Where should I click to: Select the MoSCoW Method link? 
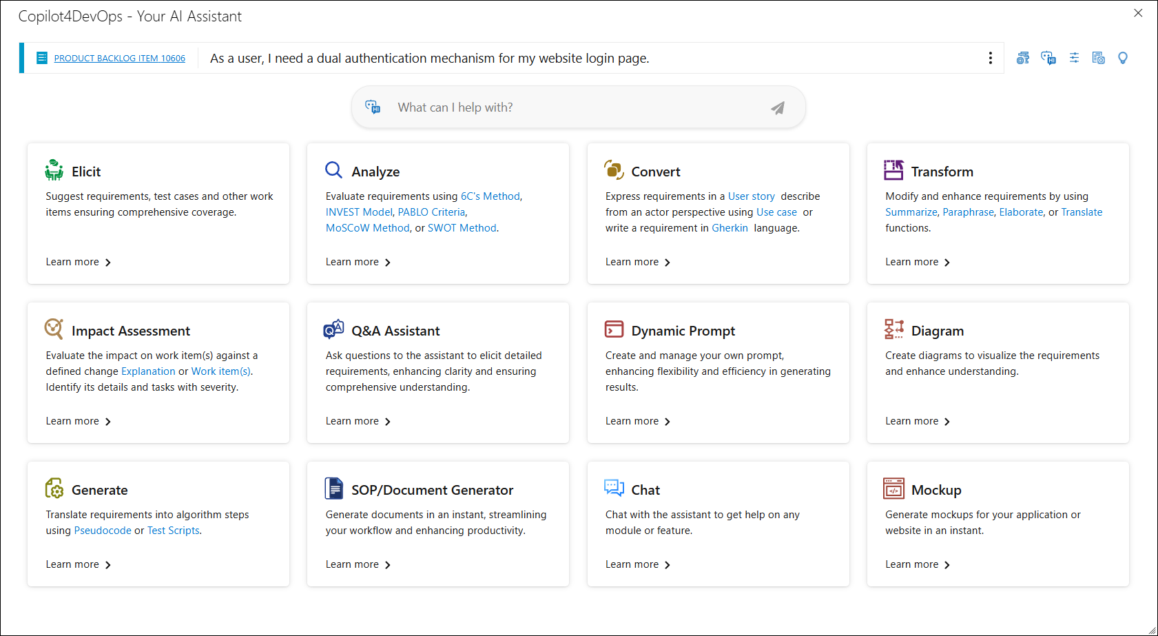click(x=368, y=228)
